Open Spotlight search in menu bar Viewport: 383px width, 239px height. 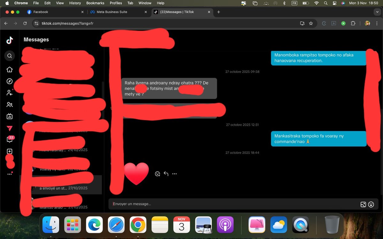pyautogui.click(x=326, y=3)
